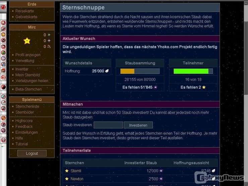Click the Investierter Staub column header

coord(140,163)
